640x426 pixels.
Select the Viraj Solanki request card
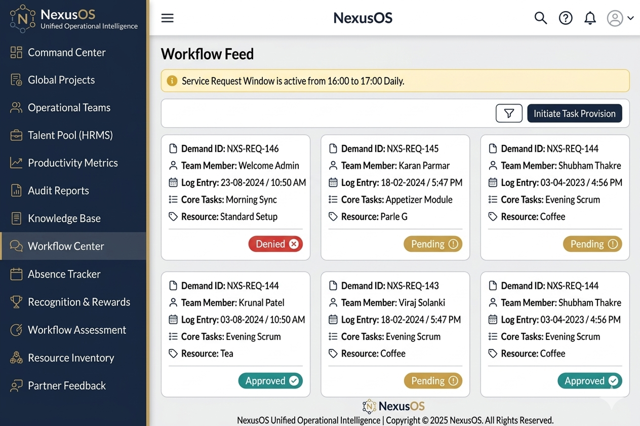[x=395, y=324]
